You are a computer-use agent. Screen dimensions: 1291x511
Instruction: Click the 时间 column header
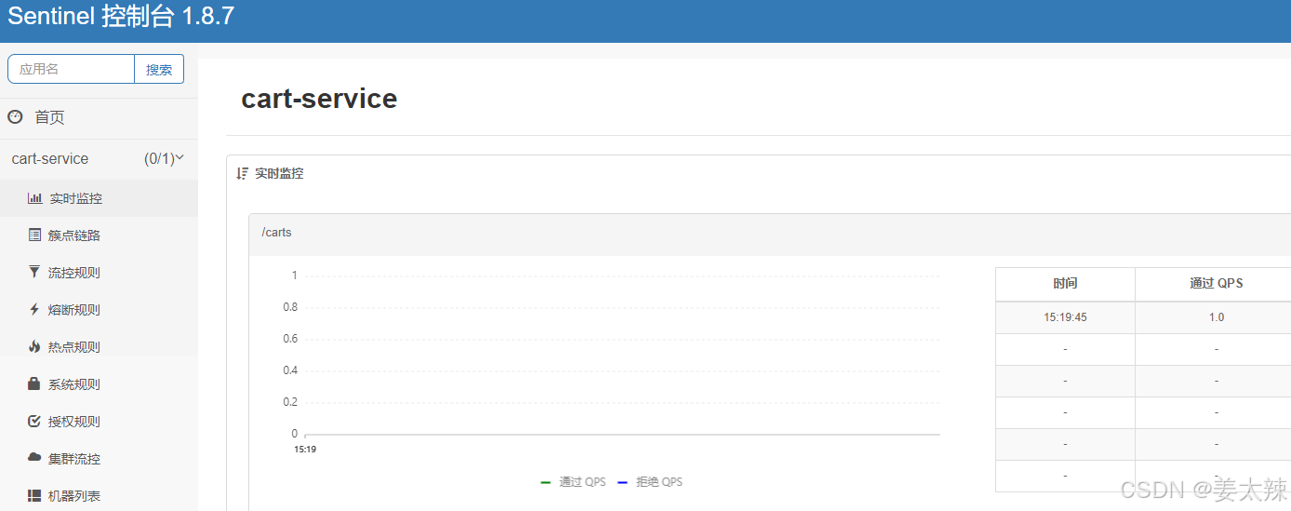(x=1065, y=284)
